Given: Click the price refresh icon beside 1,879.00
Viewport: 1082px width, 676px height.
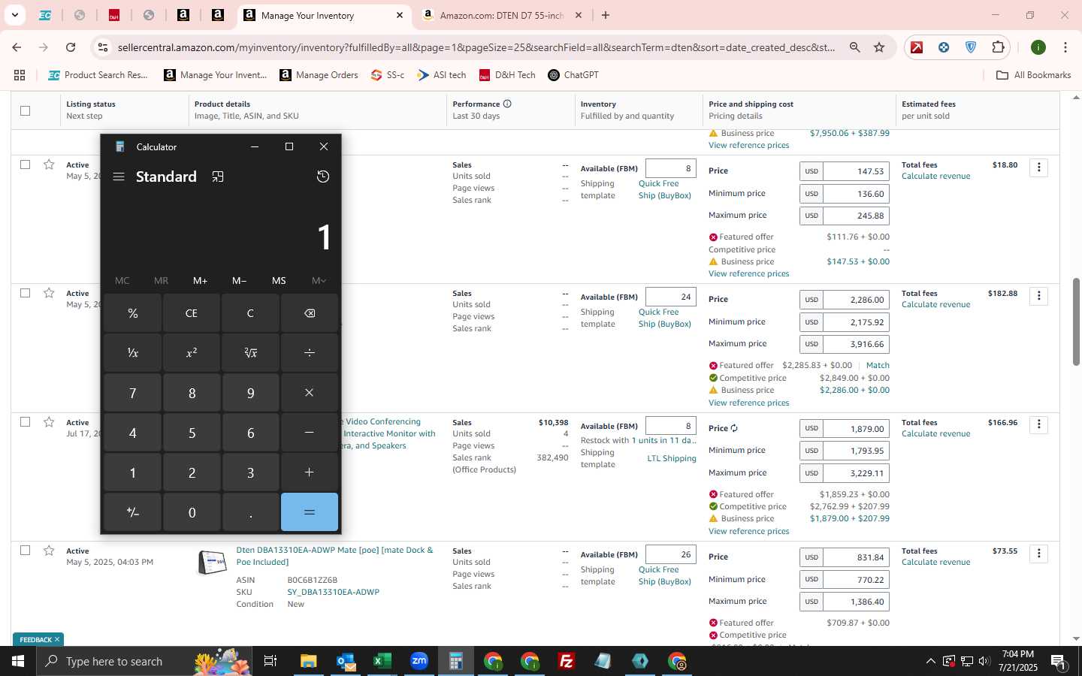Looking at the screenshot, I should (734, 428).
